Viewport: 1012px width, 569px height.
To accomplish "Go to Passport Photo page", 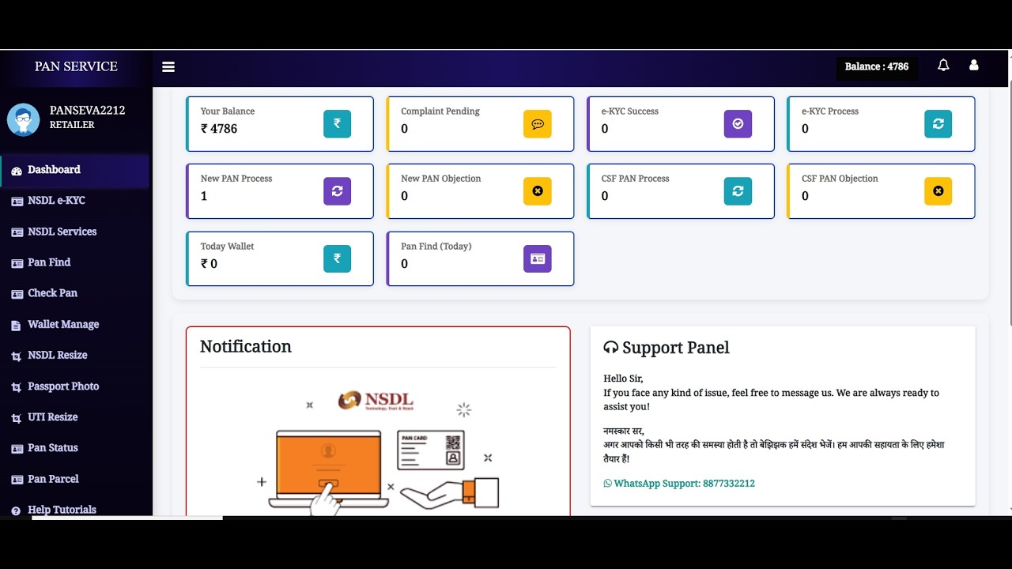I will pyautogui.click(x=75, y=386).
